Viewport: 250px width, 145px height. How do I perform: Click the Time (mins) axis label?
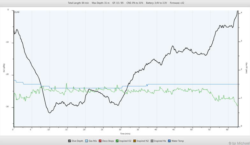coord(125,133)
